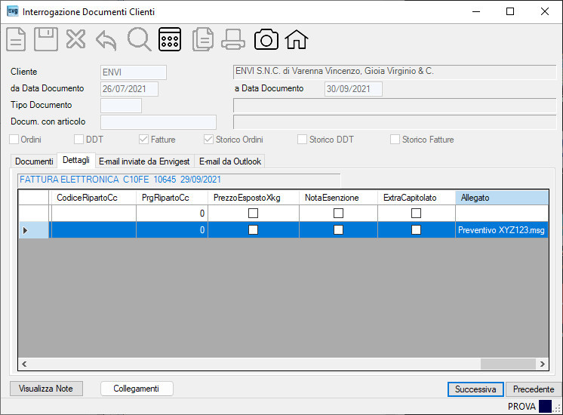Enable the Storico DDT checkbox
This screenshot has height=415, width=563.
point(303,140)
